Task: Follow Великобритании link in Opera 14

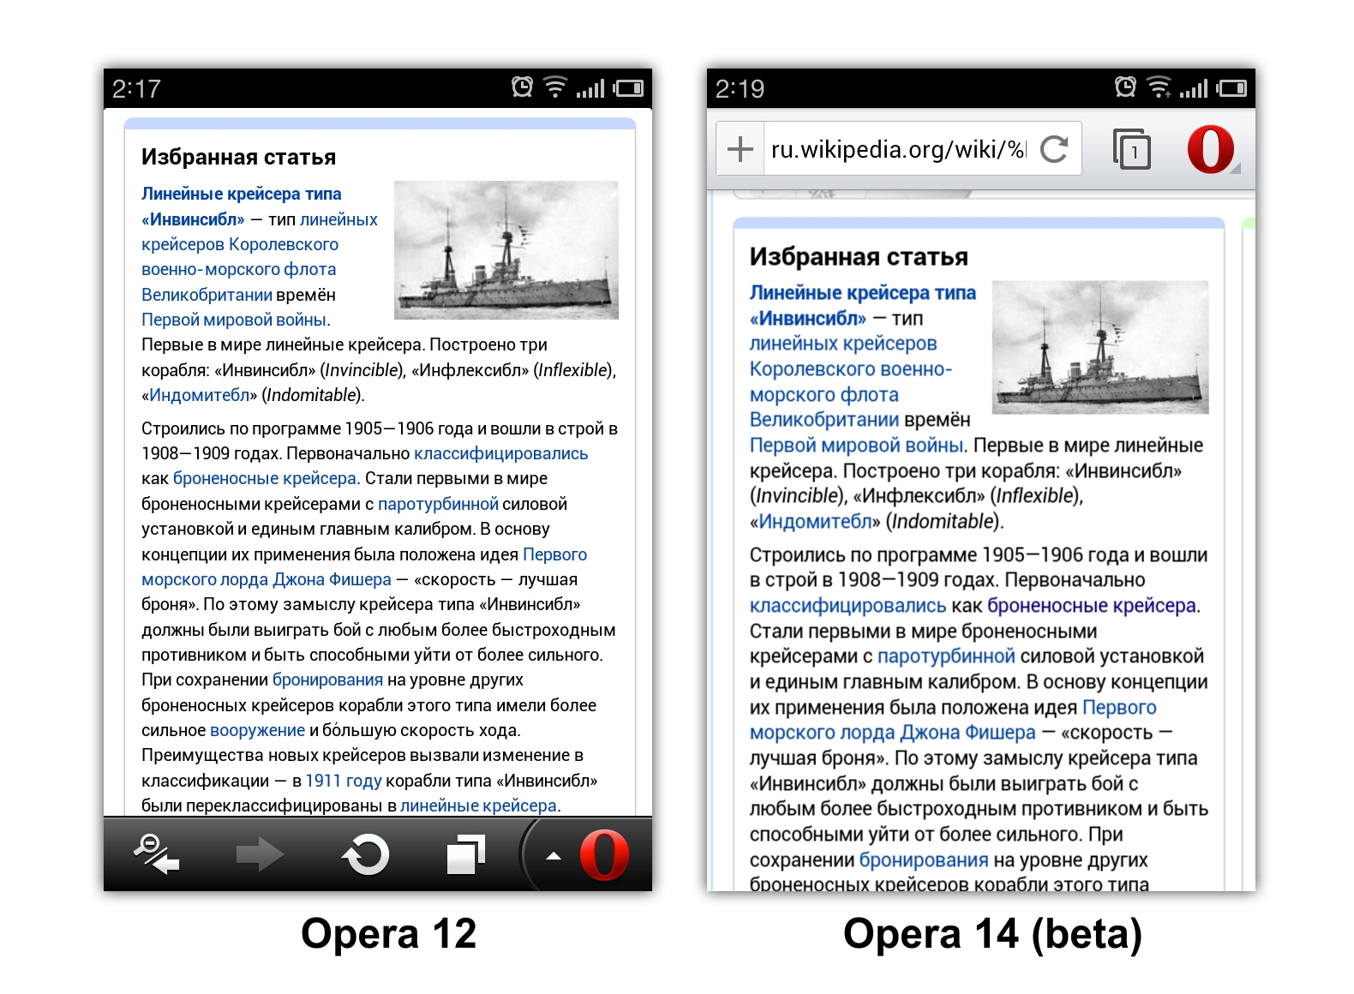Action: pyautogui.click(x=824, y=420)
